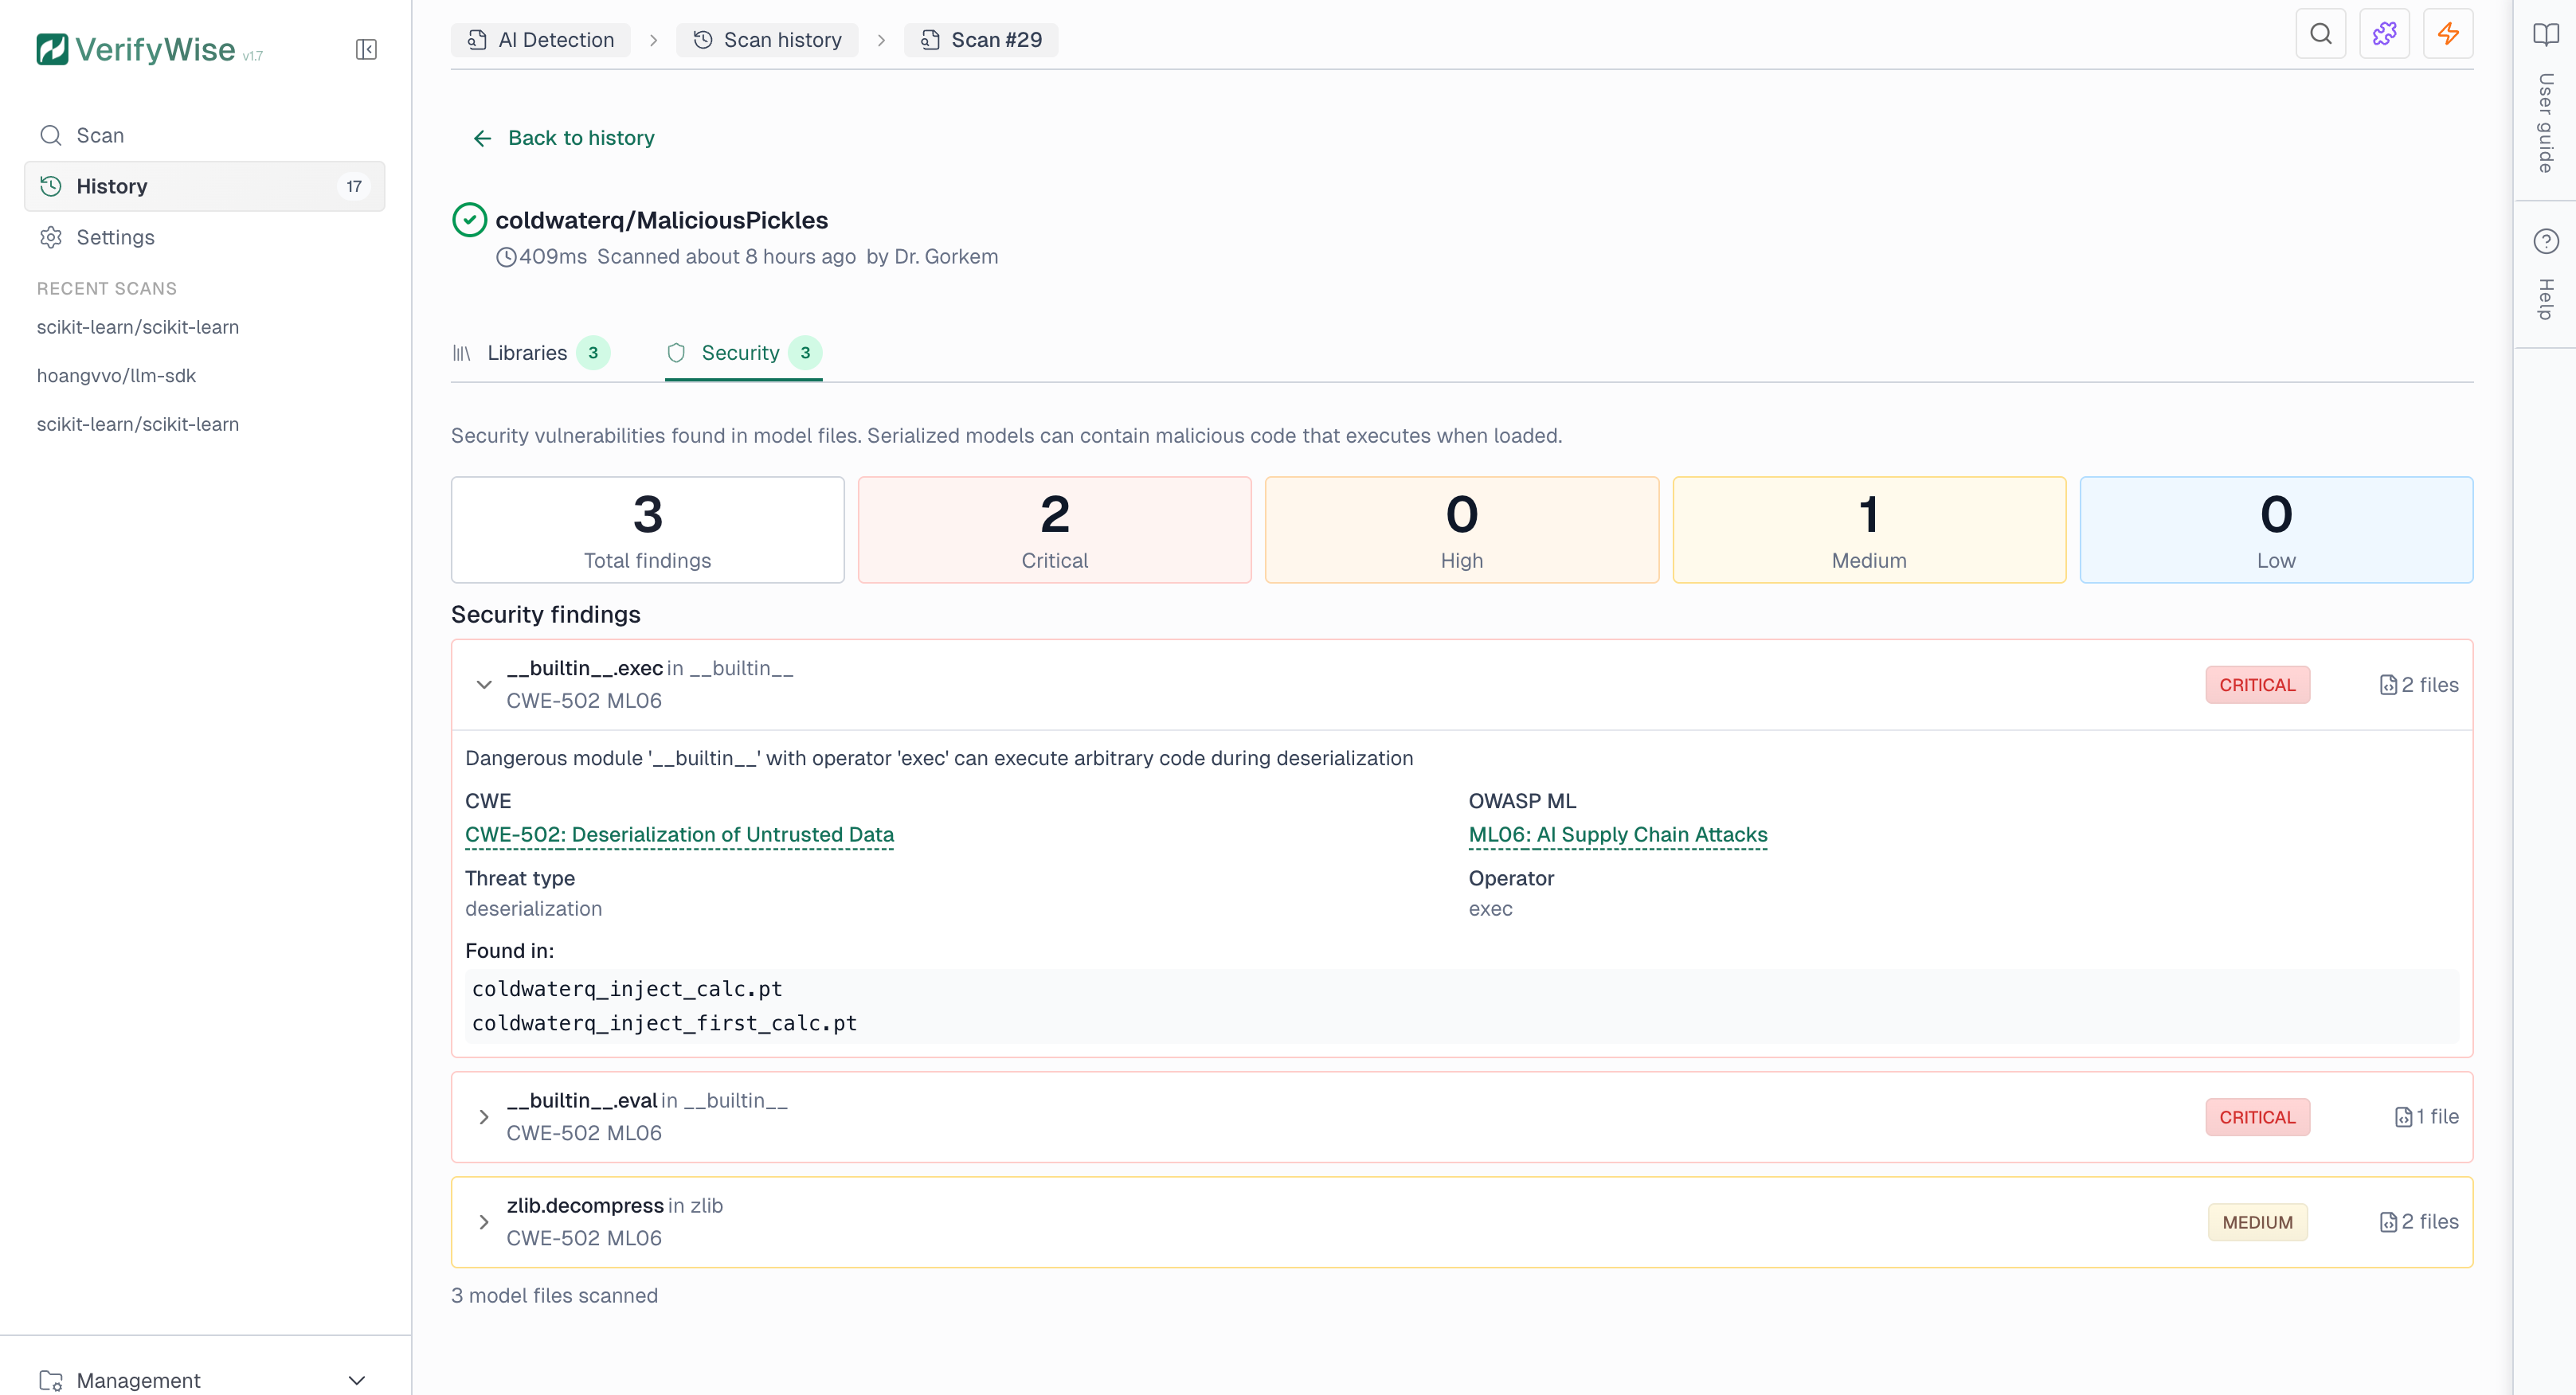The width and height of the screenshot is (2576, 1395).
Task: Switch to the Libraries tab
Action: (x=526, y=353)
